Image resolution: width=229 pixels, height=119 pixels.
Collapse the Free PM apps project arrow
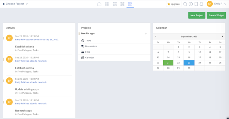coord(146,34)
